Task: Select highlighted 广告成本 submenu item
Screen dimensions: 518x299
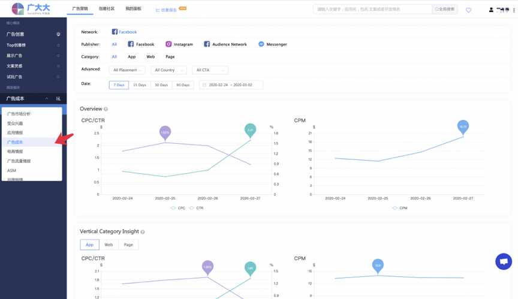Action: click(32, 142)
